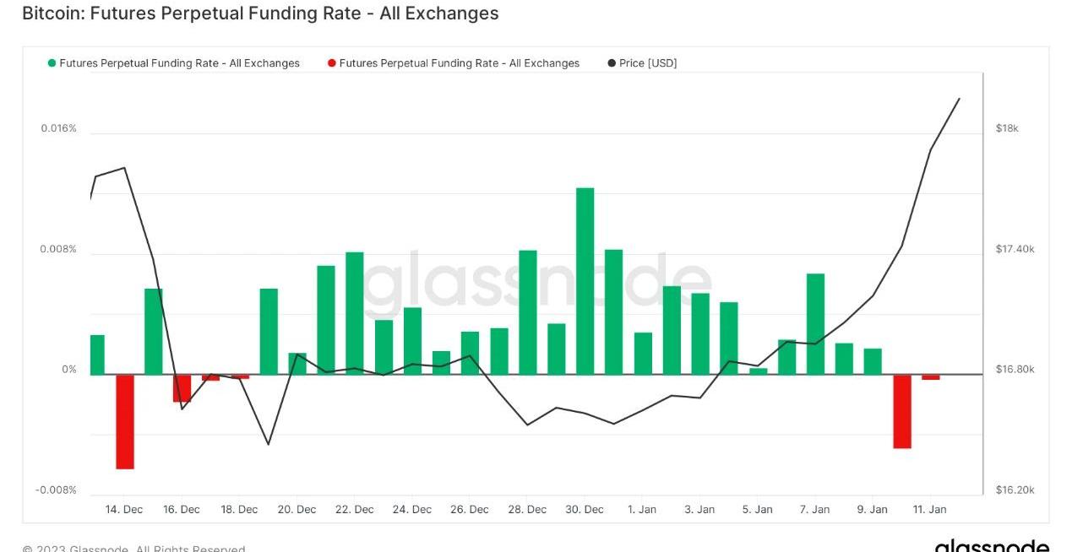
Task: Click the green bar above 7 Jan
Action: (x=815, y=323)
